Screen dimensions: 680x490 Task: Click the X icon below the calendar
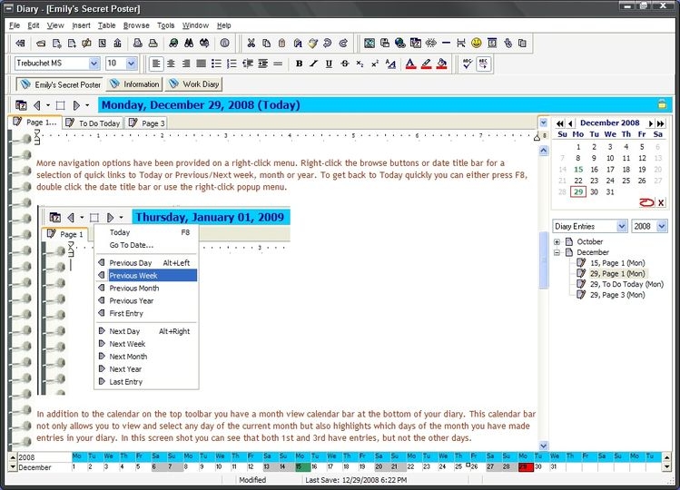661,202
